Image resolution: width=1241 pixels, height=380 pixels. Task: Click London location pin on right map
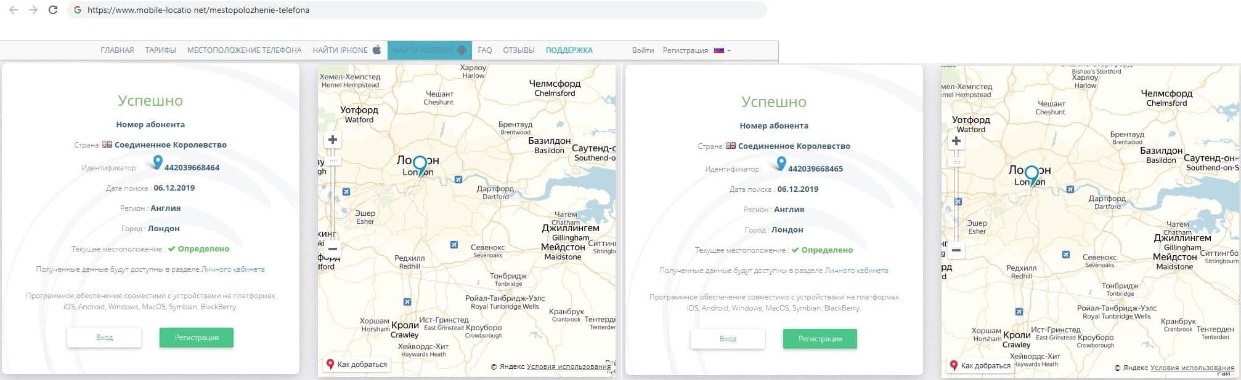pos(1031,175)
